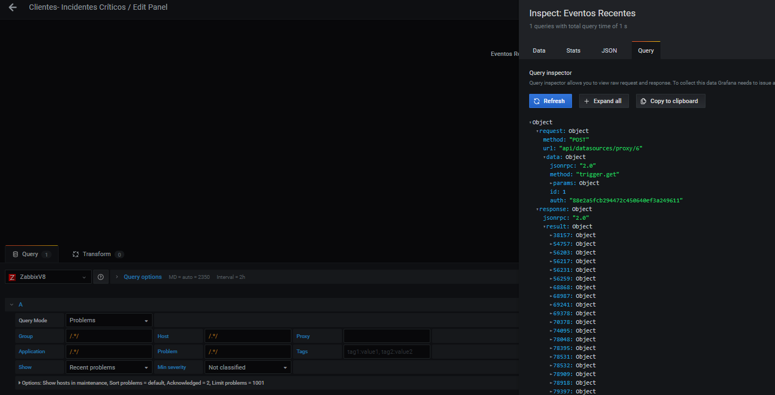Click the Group filter input field
Image resolution: width=775 pixels, height=395 pixels.
pyautogui.click(x=109, y=336)
